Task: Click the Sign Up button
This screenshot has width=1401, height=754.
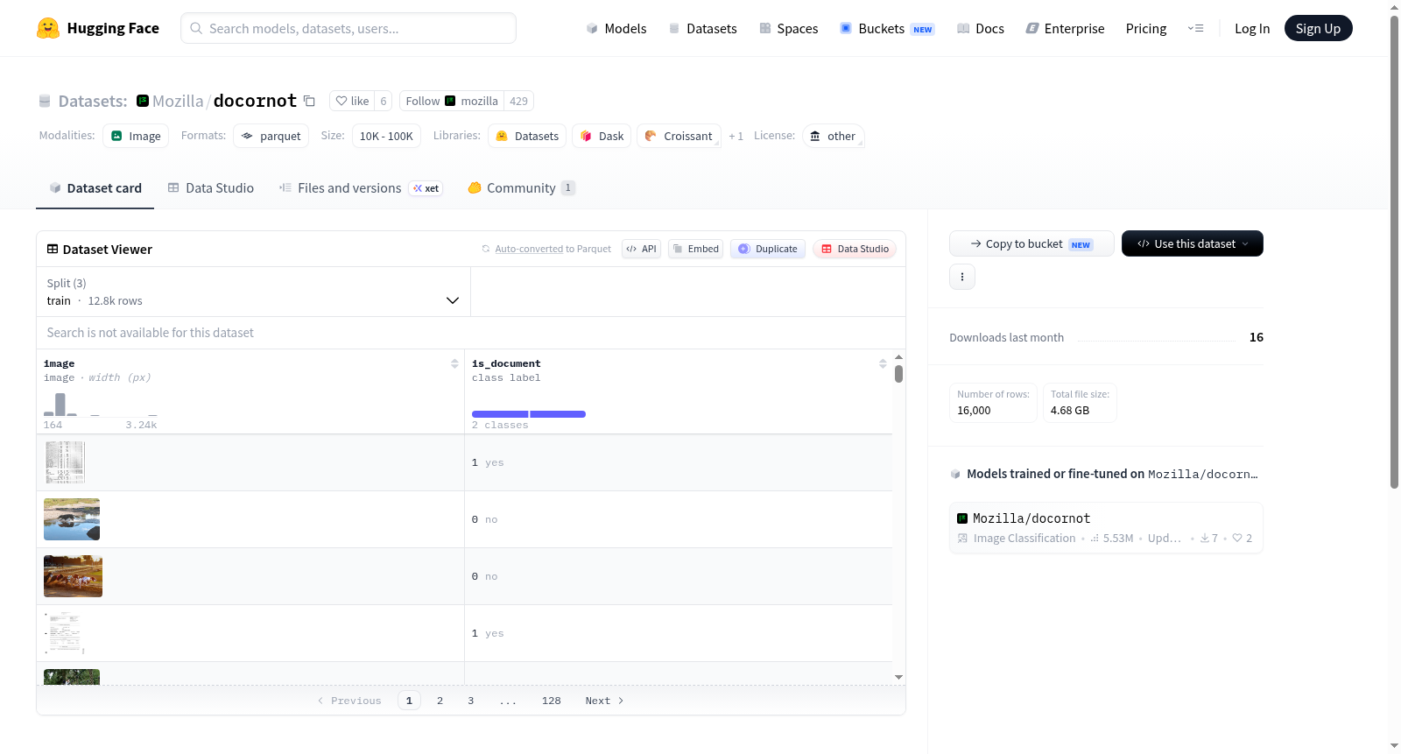Action: pos(1318,28)
